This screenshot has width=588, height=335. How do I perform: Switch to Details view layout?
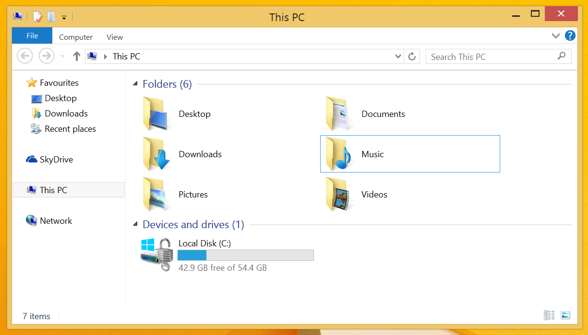549,315
